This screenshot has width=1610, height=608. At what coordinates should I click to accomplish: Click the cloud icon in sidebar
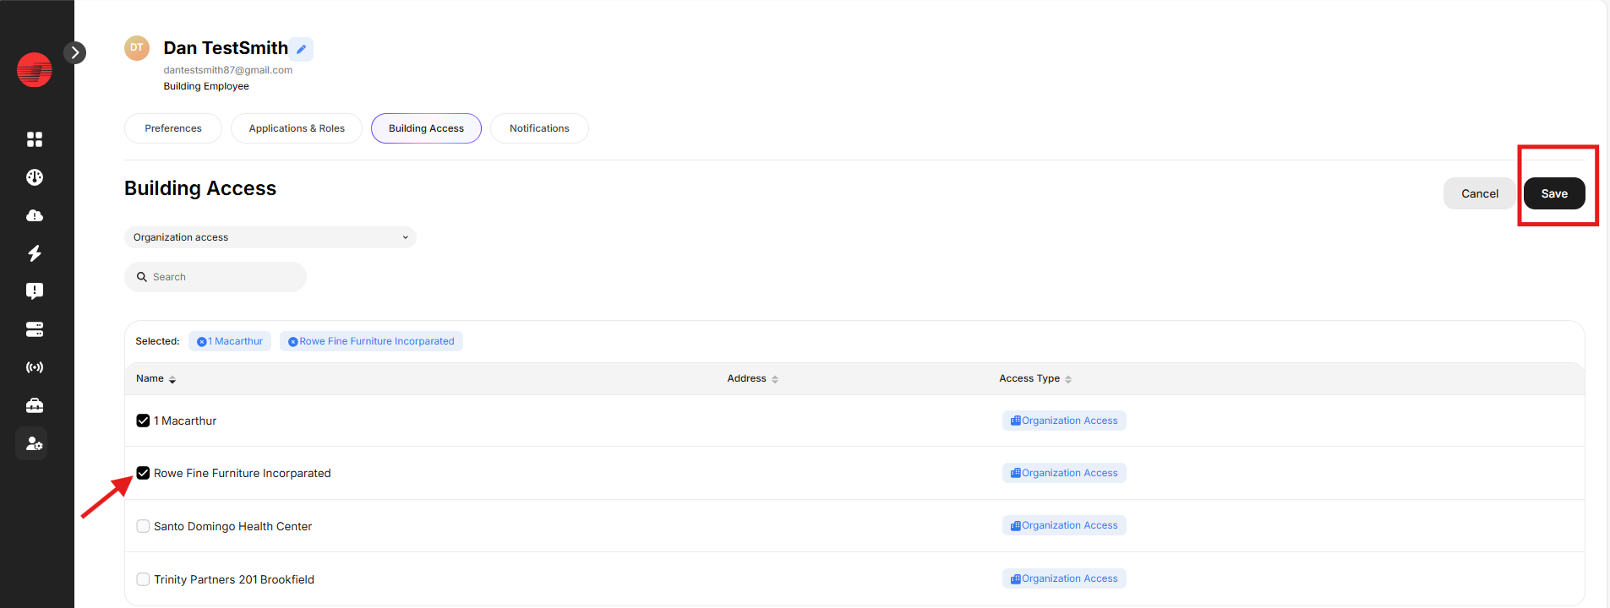pos(35,215)
